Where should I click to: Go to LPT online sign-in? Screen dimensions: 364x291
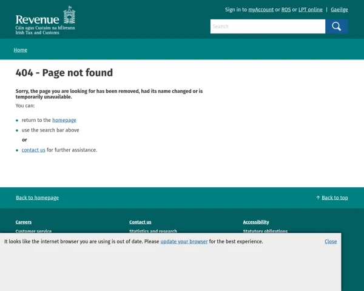point(310,10)
